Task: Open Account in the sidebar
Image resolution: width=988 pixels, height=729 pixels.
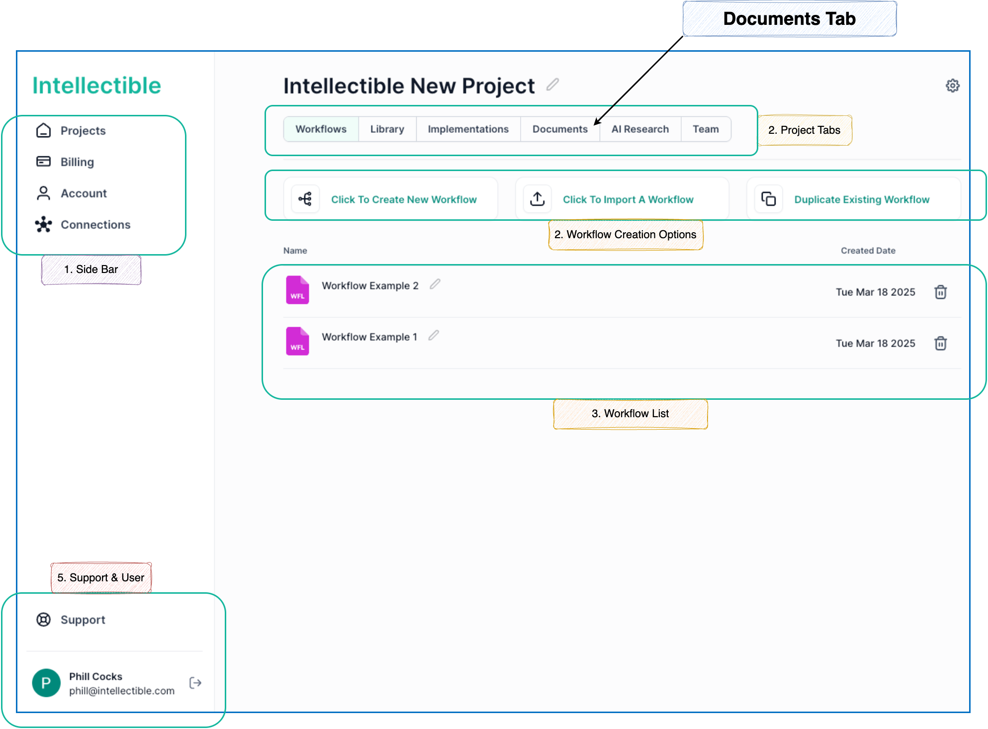Action: (x=84, y=193)
